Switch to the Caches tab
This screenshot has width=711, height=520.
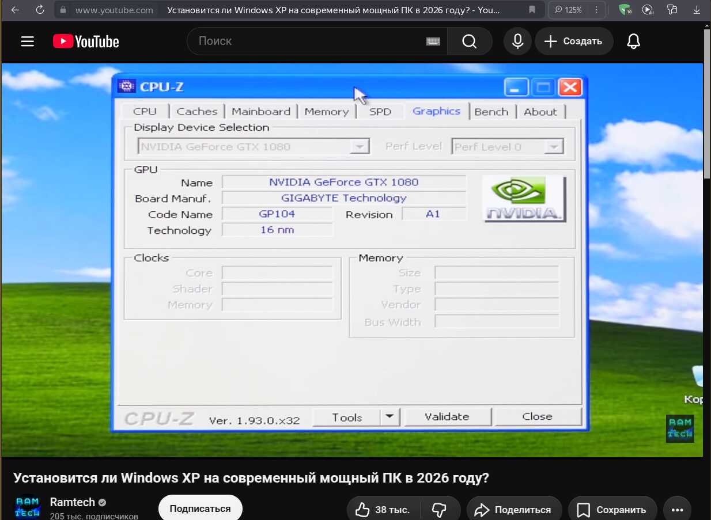pyautogui.click(x=197, y=111)
